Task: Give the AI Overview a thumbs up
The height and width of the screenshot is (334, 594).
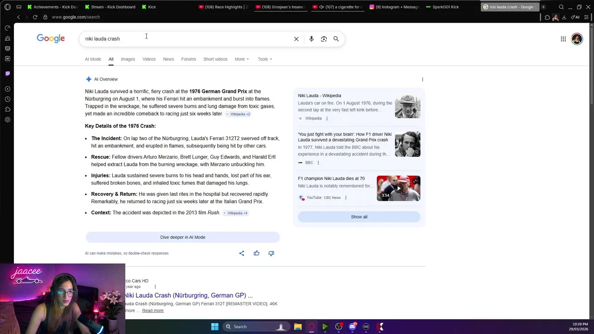Action: pos(256,253)
